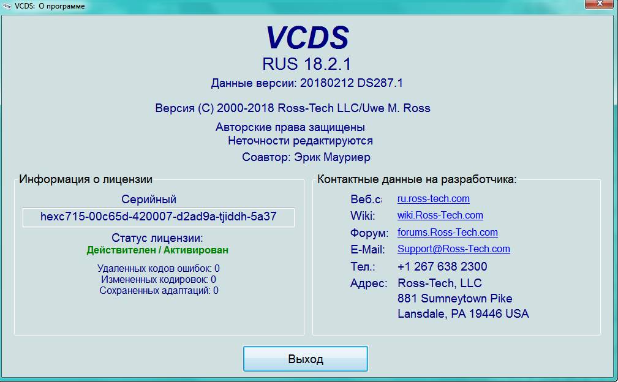Image resolution: width=618 pixels, height=382 pixels.
Task: Open the ru.ross-tech.com website link
Action: pyautogui.click(x=433, y=199)
